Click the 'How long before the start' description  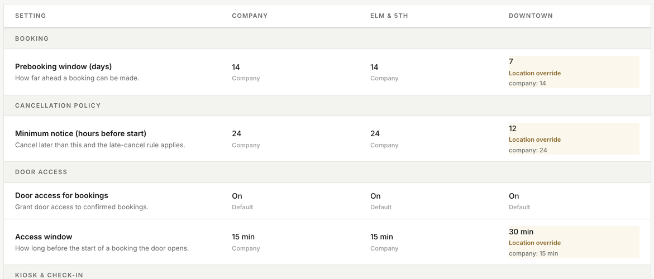point(102,248)
